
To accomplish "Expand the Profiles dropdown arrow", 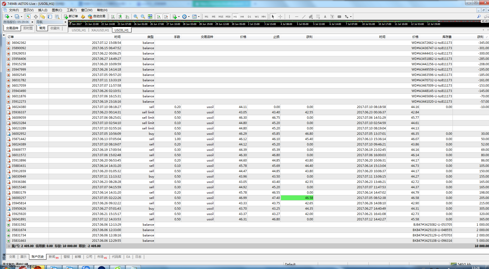I will (21, 17).
